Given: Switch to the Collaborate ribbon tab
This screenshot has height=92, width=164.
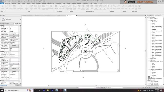Looking at the screenshot, I should pyautogui.click(x=58, y=3).
